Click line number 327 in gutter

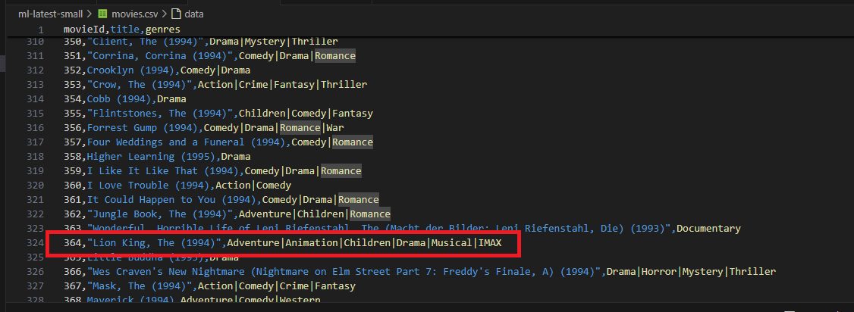[x=36, y=286]
